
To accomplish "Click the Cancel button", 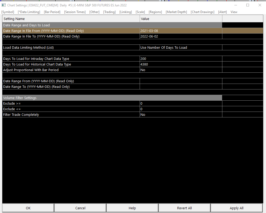I will click(x=80, y=208).
